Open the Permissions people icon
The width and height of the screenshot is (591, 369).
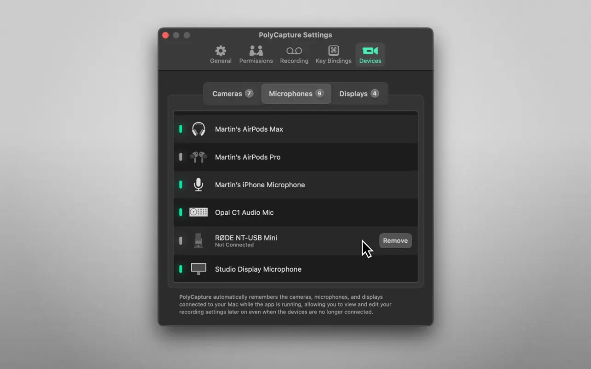coord(256,50)
